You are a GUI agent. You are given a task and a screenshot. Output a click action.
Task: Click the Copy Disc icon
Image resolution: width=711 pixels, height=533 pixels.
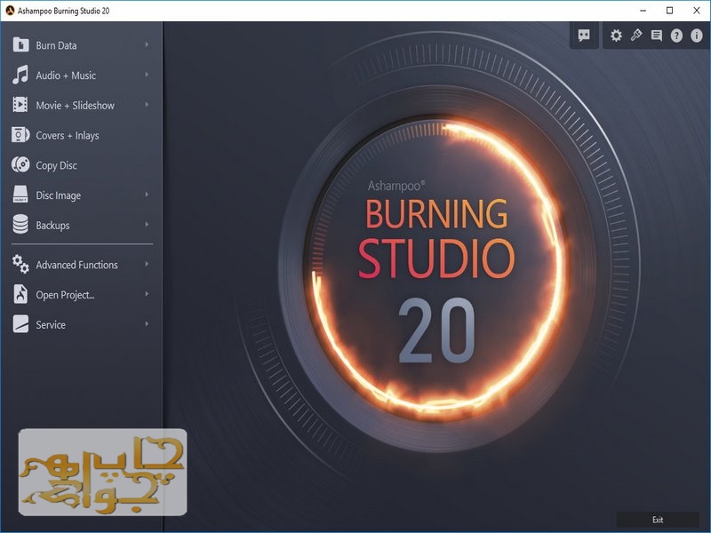(x=20, y=164)
